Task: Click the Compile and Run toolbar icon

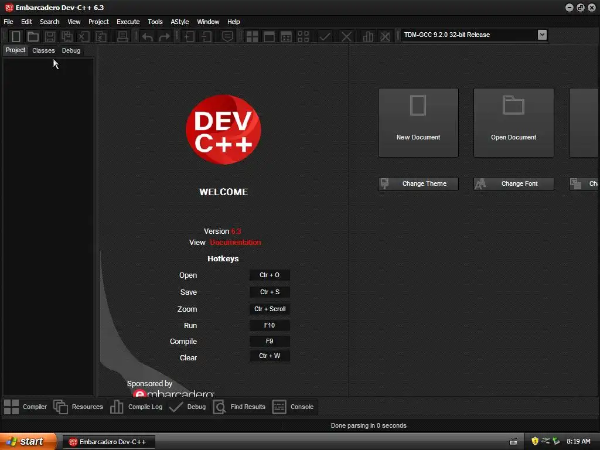Action: point(286,36)
